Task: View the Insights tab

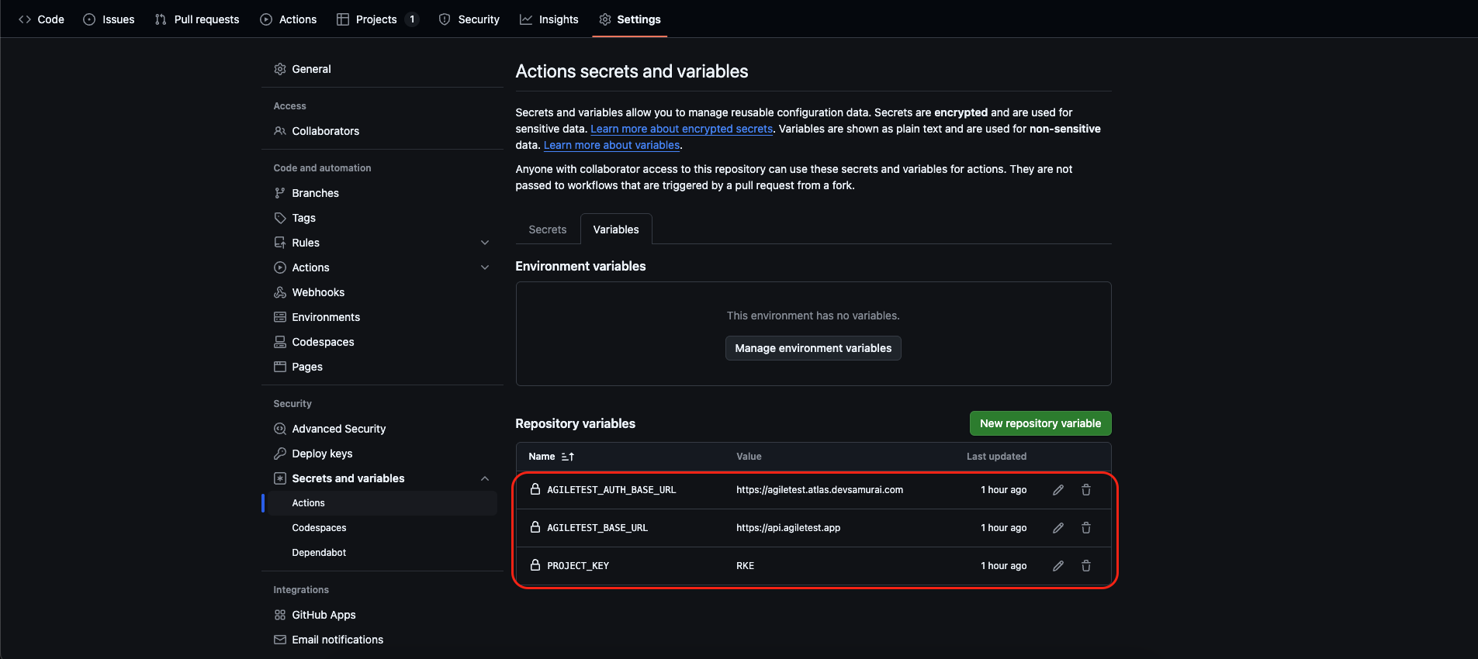Action: tap(549, 19)
